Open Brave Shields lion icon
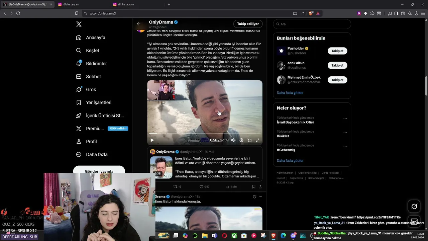 311,13
